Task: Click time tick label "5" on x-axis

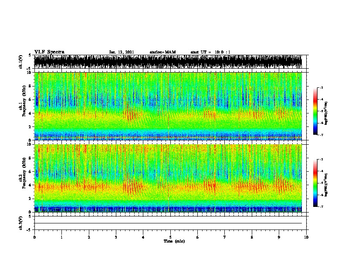Action: (170, 237)
